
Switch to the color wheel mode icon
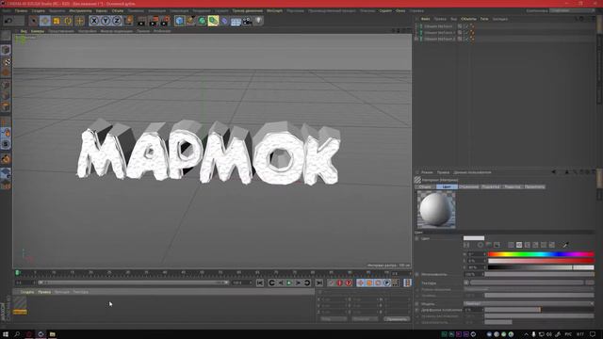(x=481, y=245)
